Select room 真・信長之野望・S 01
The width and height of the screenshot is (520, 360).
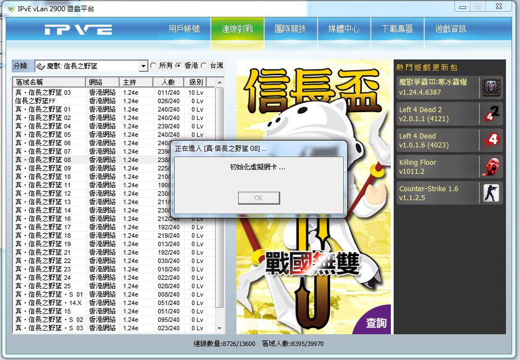click(114, 294)
